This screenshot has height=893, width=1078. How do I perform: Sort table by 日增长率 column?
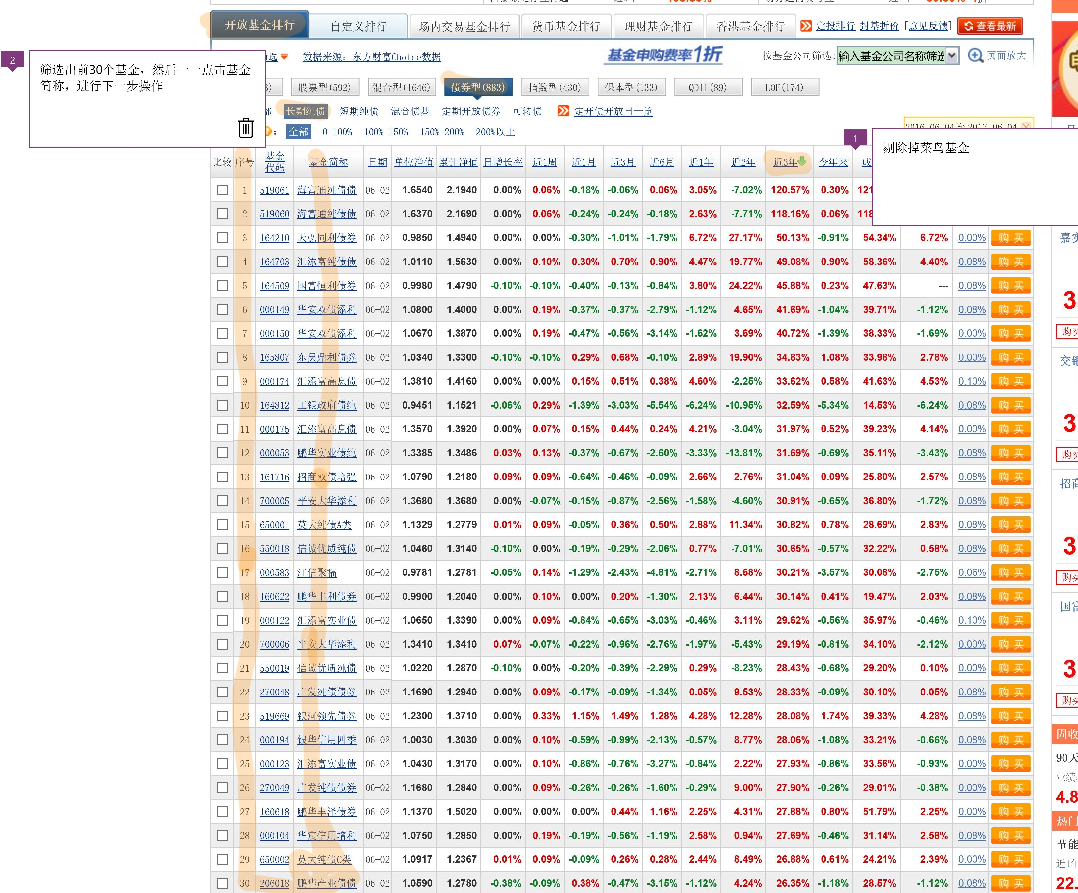click(x=503, y=162)
